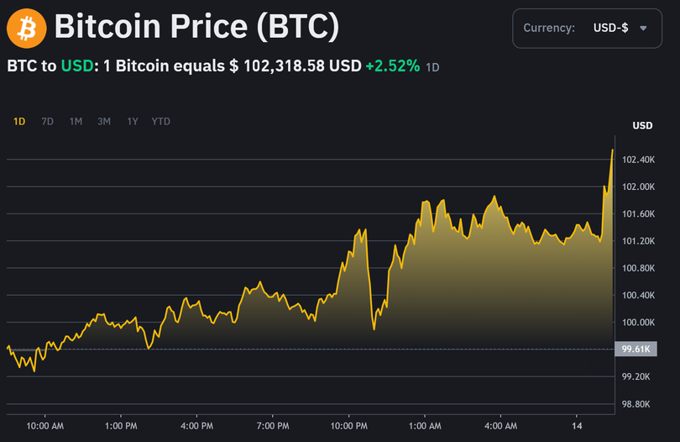This screenshot has height=442, width=680.
Task: Click the 102.40K price axis label
Action: (636, 160)
